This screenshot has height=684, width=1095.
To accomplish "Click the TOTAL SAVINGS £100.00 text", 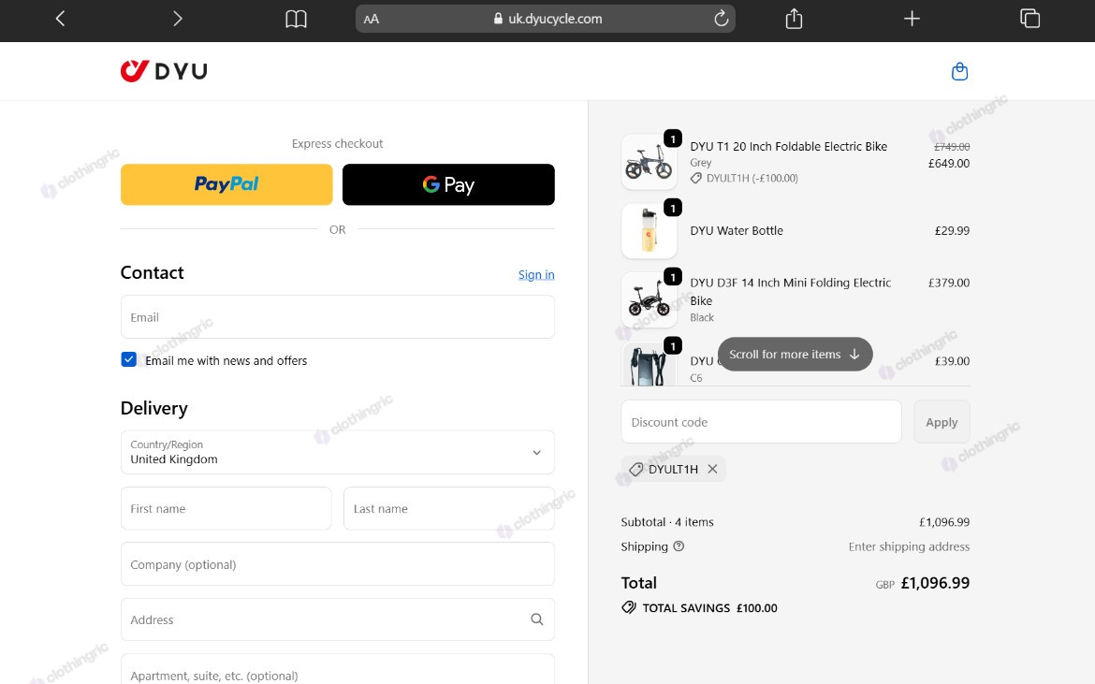I will 709,608.
